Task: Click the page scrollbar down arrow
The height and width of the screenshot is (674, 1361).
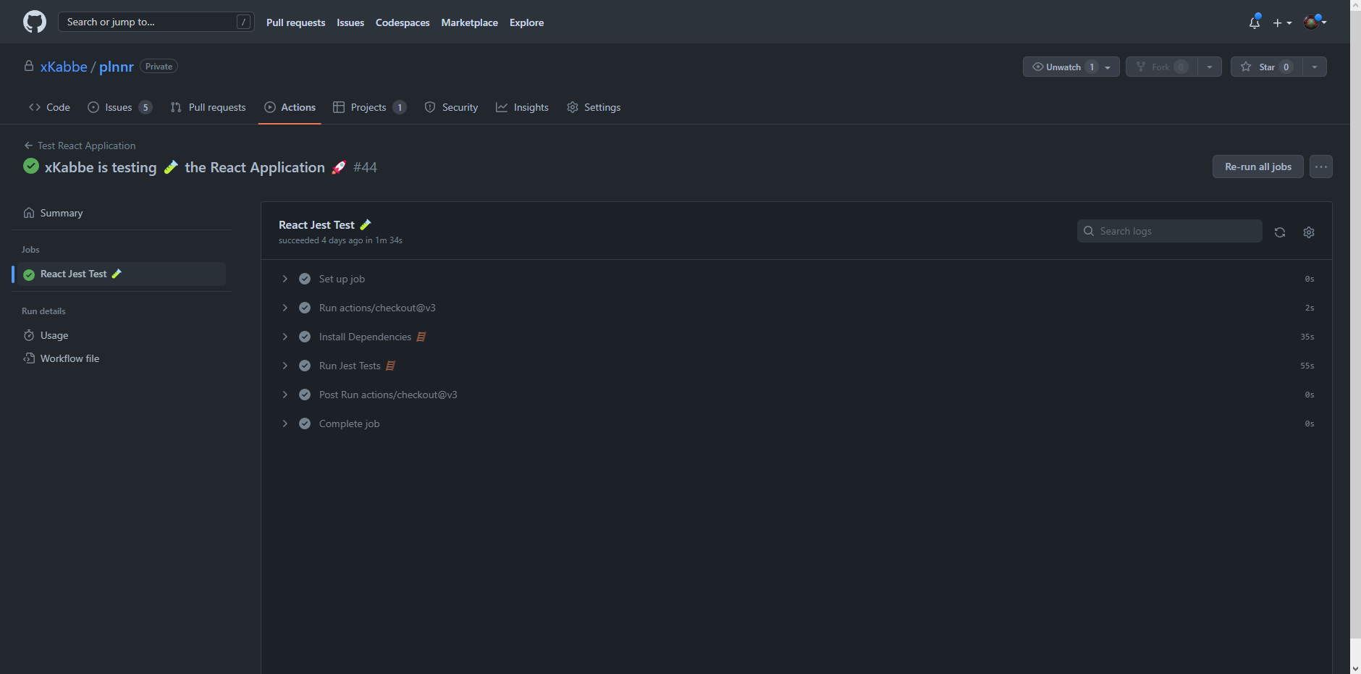Action: click(x=1355, y=668)
